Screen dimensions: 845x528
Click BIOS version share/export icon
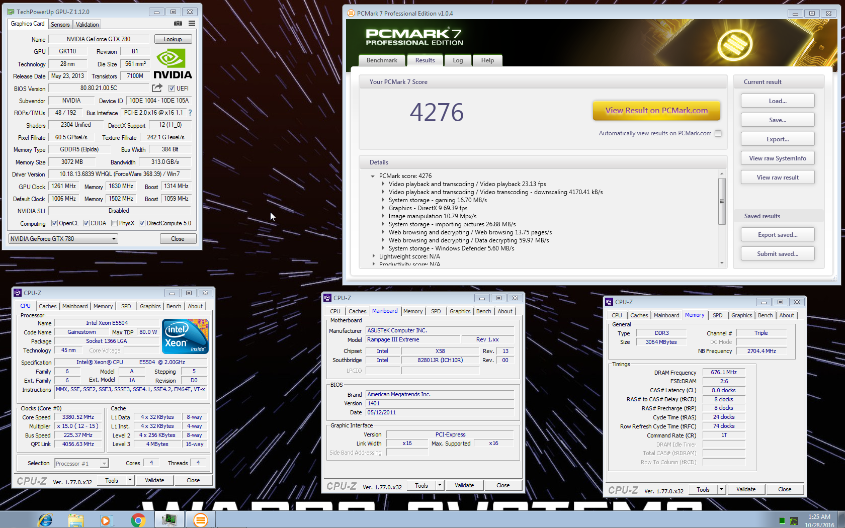point(157,88)
